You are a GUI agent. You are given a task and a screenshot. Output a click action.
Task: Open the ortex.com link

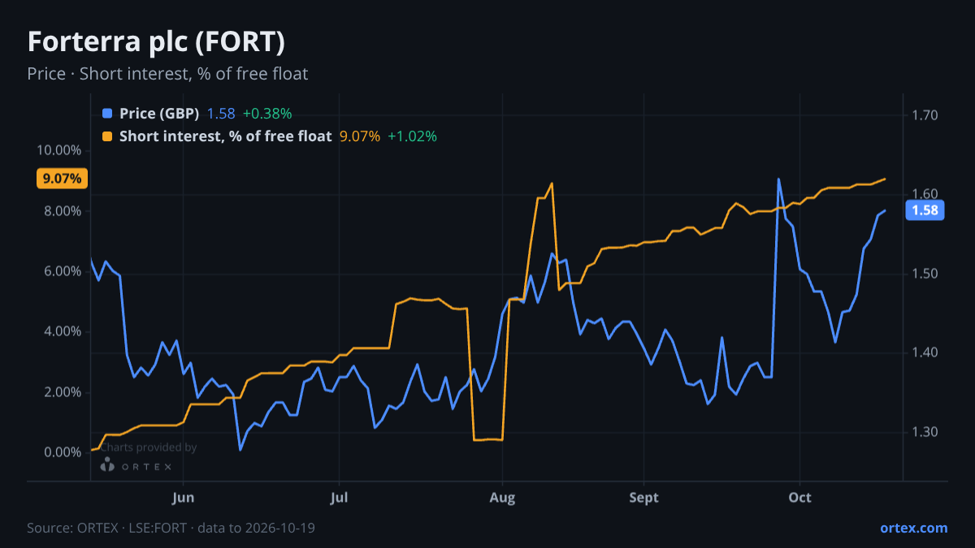914,528
